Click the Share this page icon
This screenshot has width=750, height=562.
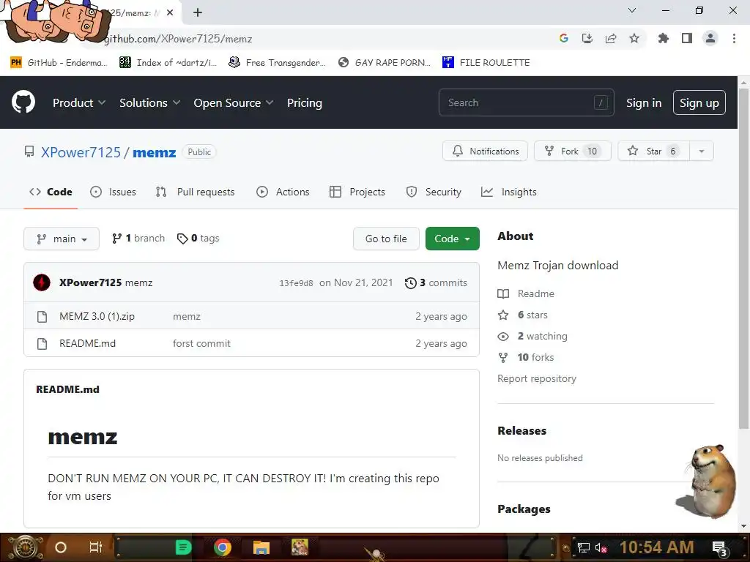click(x=611, y=38)
